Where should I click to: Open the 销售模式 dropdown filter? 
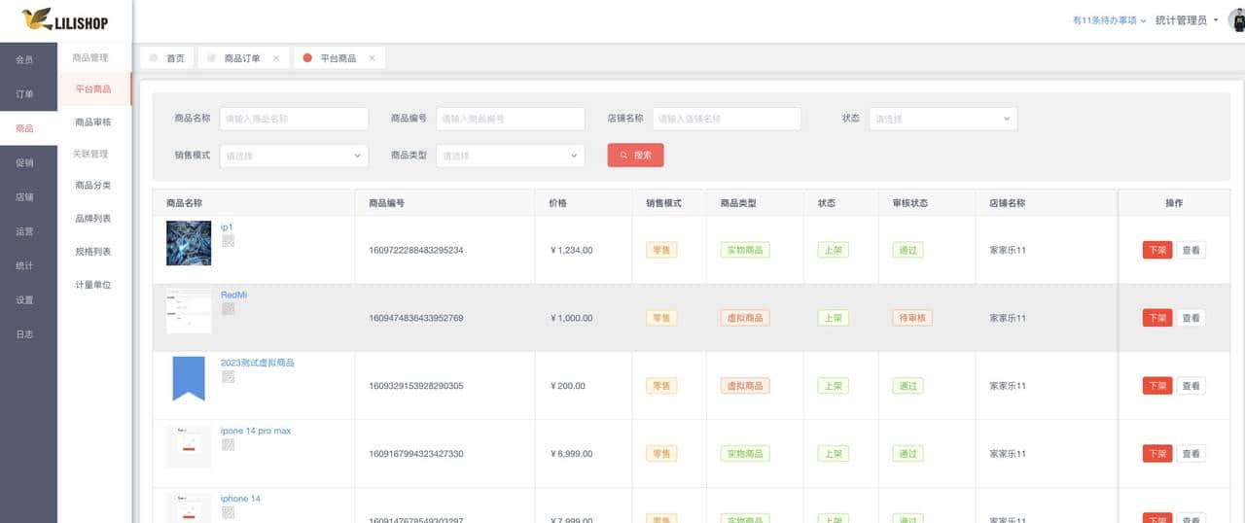pos(294,156)
